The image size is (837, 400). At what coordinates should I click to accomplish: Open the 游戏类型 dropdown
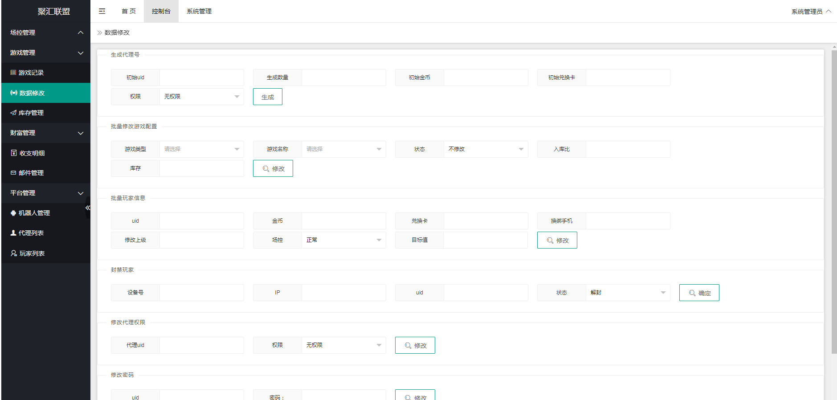click(201, 149)
